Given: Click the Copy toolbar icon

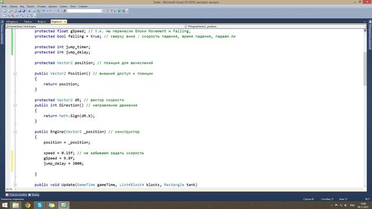Looking at the screenshot, I should pos(34,11).
